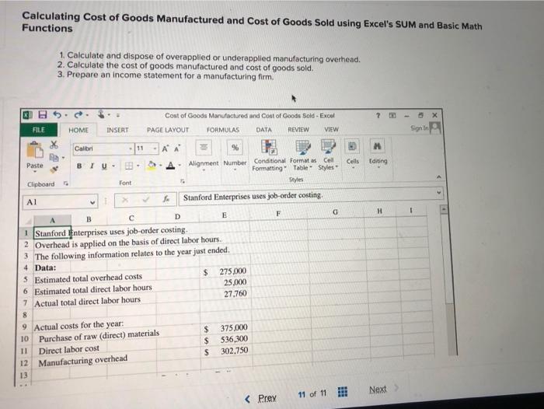The width and height of the screenshot is (544, 409).
Task: Select the column E header
Action: pyautogui.click(x=225, y=215)
